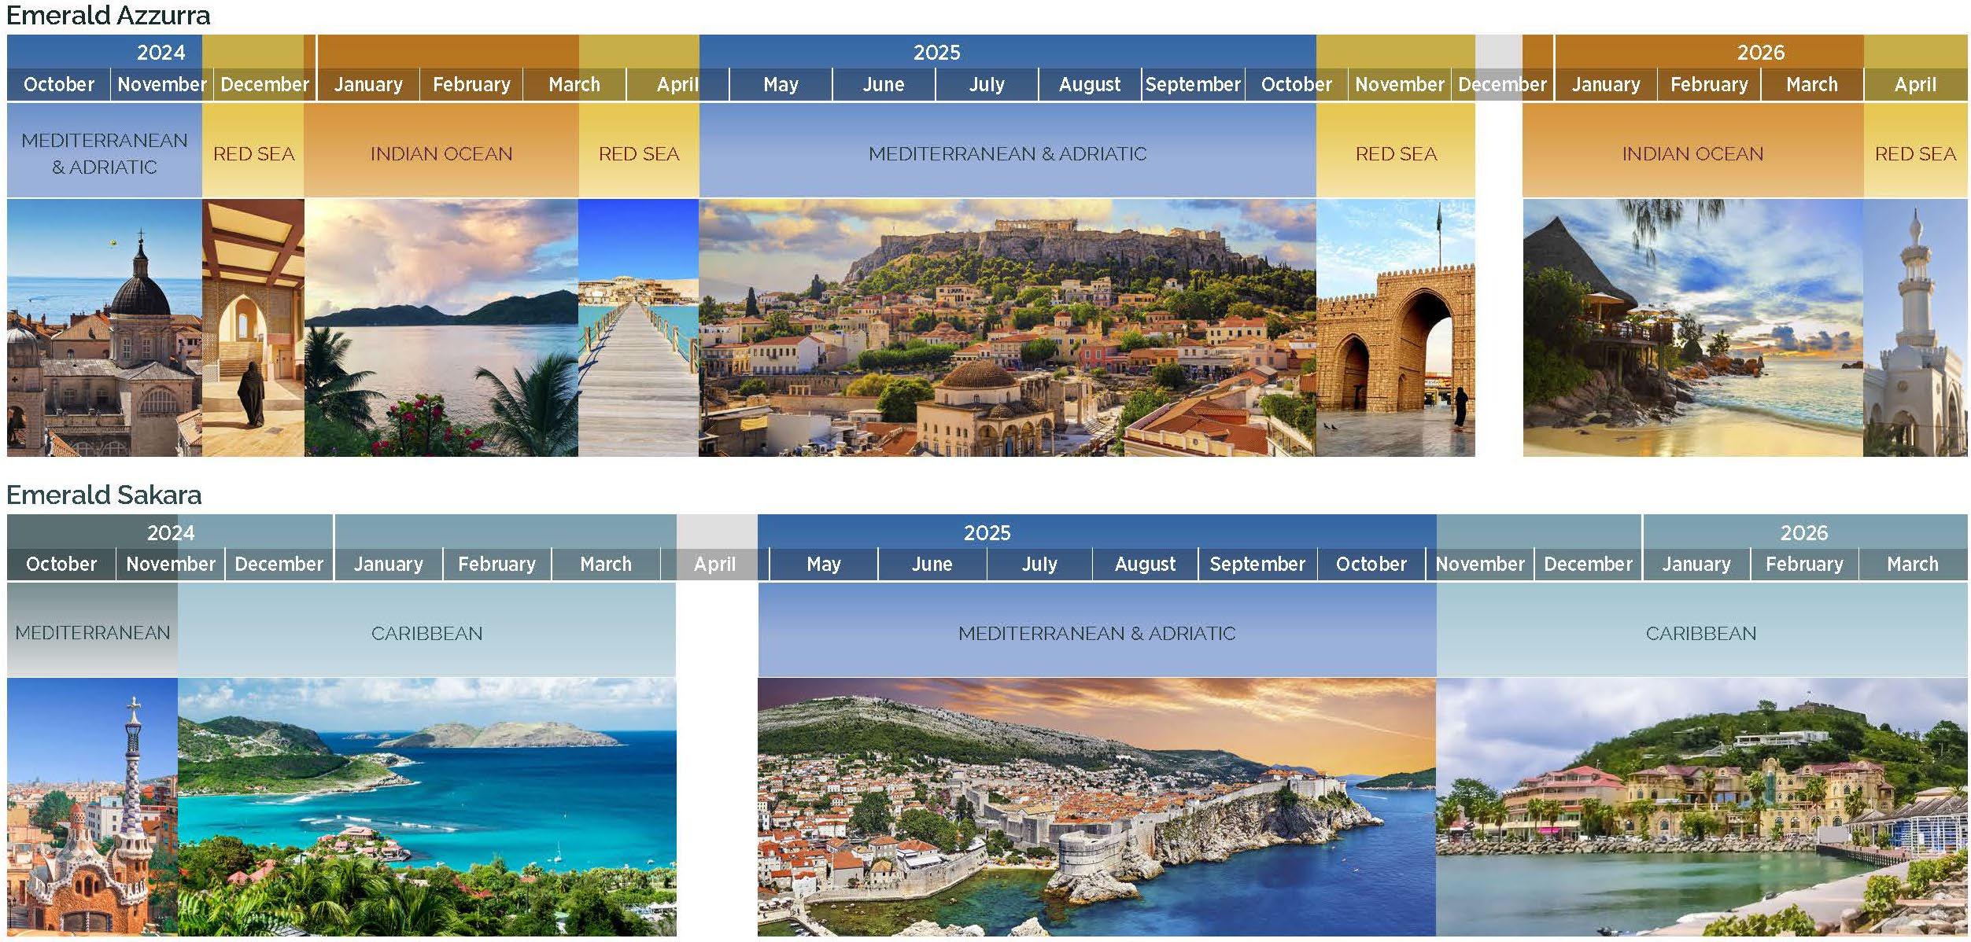Open Azzurra's first Indian Ocean region band
Viewport: 1971px width, 942px height.
click(x=441, y=153)
